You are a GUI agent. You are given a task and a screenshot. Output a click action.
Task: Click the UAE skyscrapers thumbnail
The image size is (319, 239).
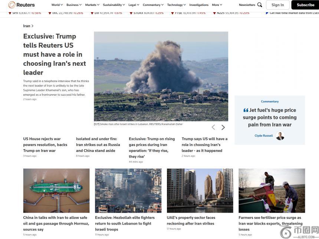coord(200,190)
